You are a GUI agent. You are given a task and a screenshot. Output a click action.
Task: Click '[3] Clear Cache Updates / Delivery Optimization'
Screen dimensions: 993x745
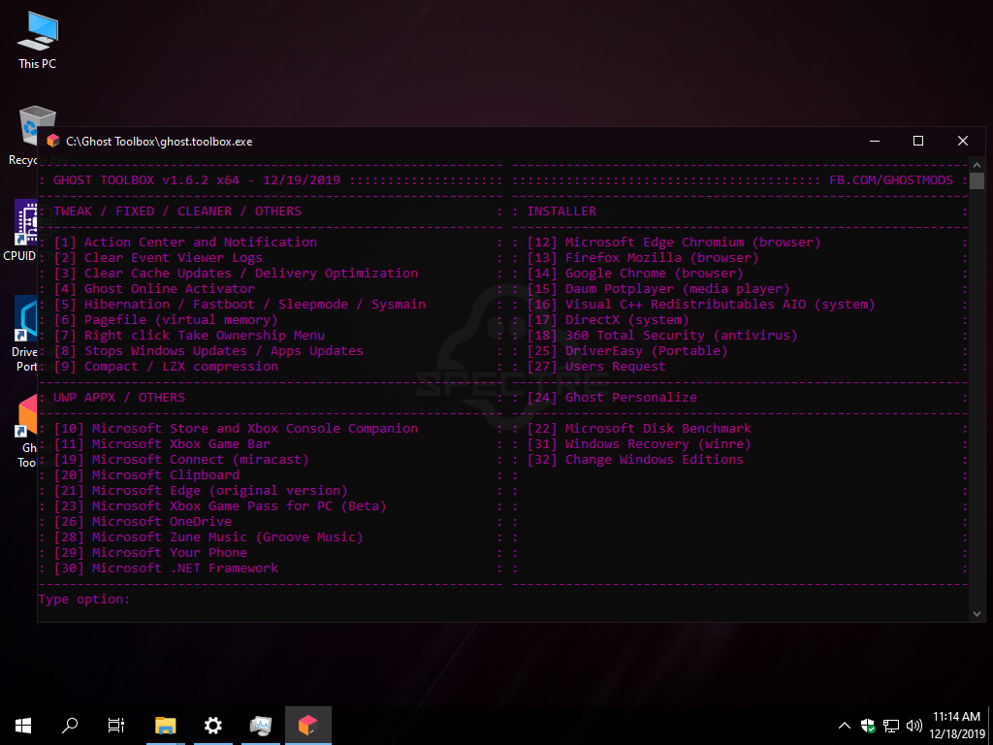click(x=236, y=273)
